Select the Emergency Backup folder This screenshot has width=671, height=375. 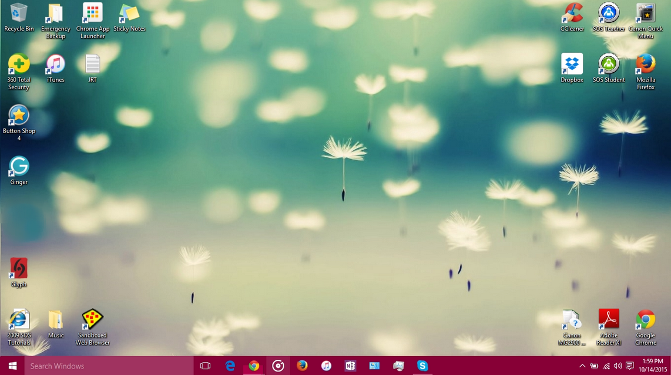56,21
